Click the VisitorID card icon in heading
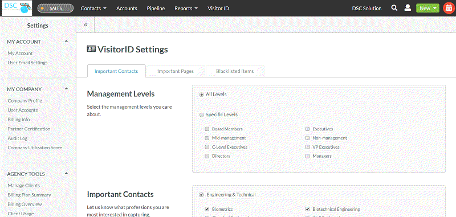456x217 pixels. (91, 49)
